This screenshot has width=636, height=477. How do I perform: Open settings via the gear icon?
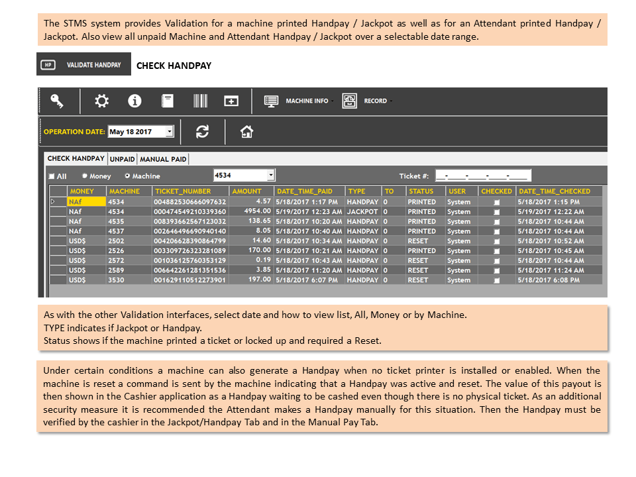tap(101, 101)
